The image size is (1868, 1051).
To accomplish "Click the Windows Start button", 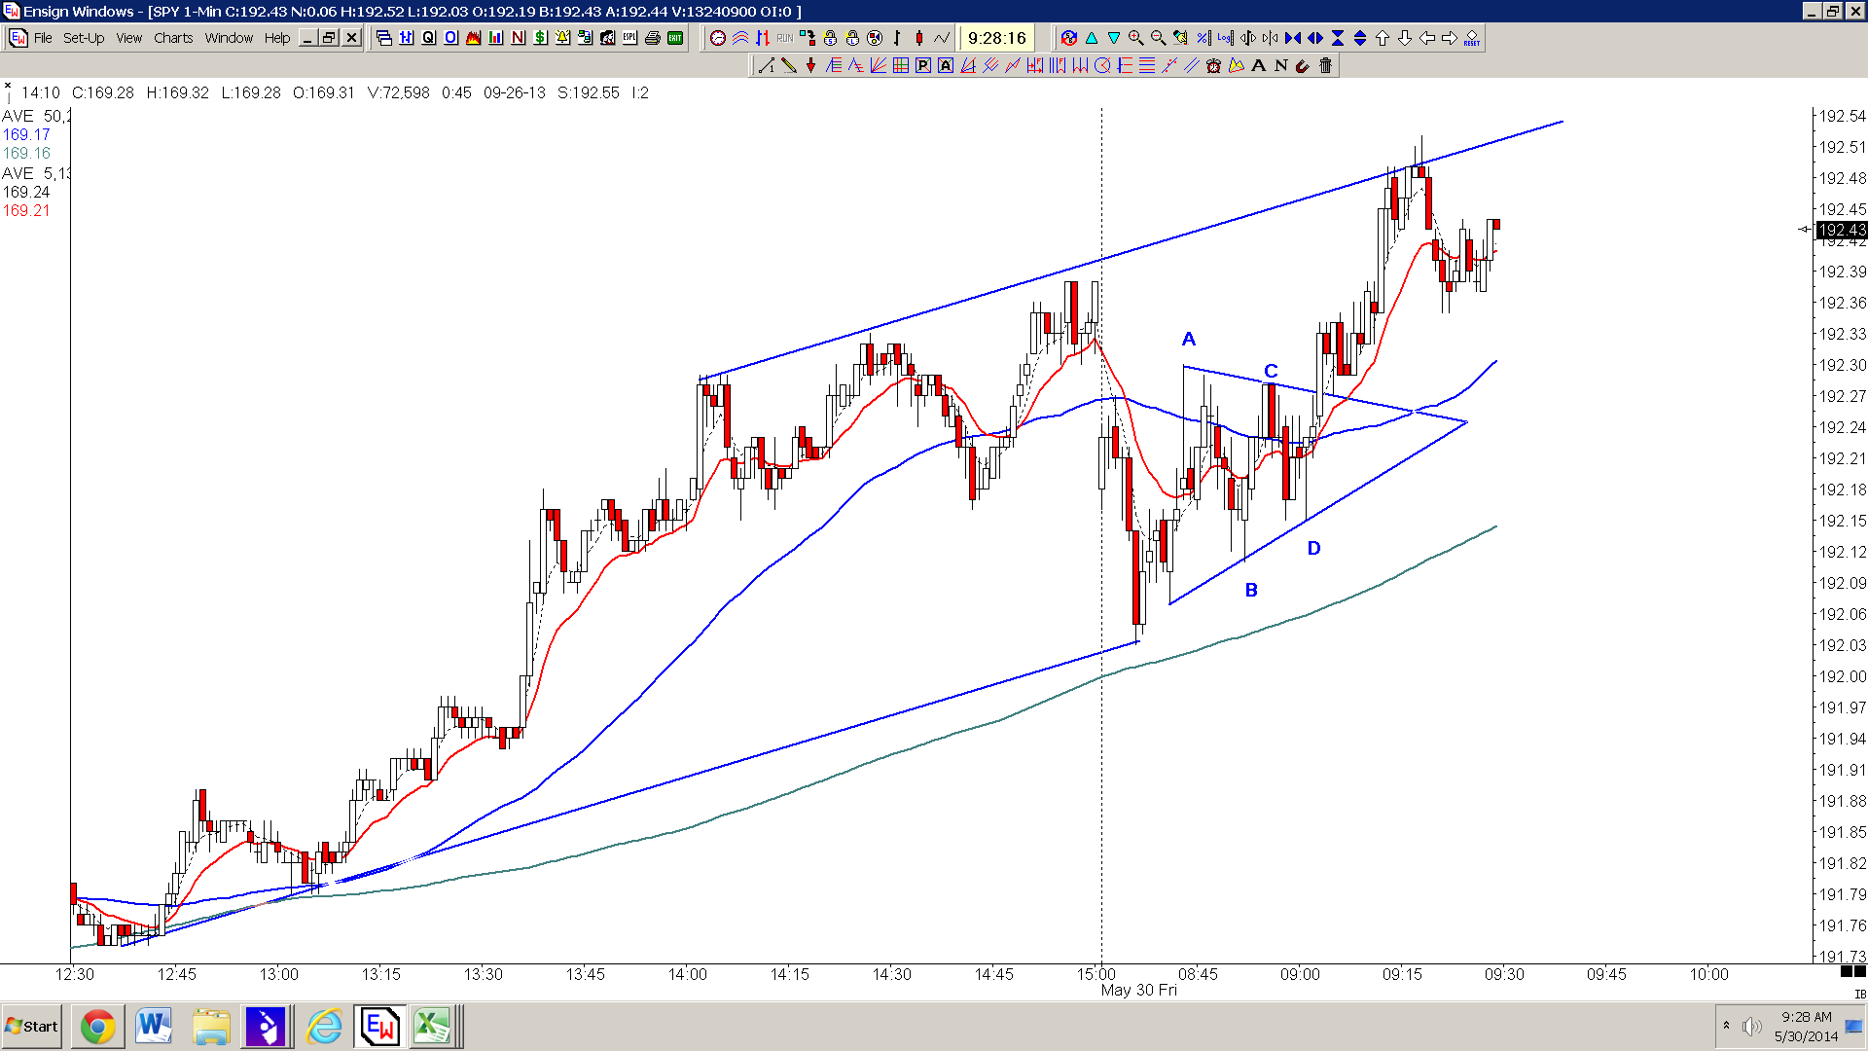I will [32, 1027].
